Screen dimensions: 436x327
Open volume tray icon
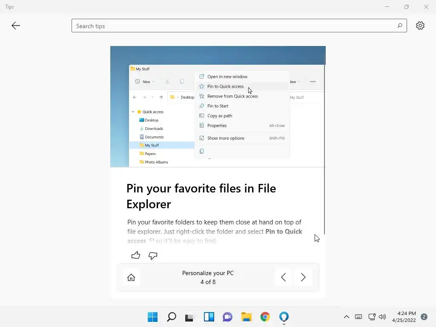(x=382, y=317)
